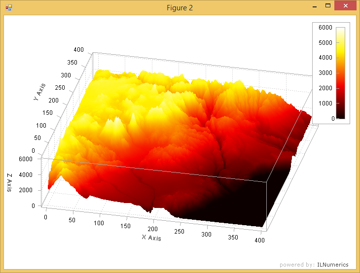This screenshot has width=360, height=273.
Task: Select the Y Axis label
Action: coord(39,92)
